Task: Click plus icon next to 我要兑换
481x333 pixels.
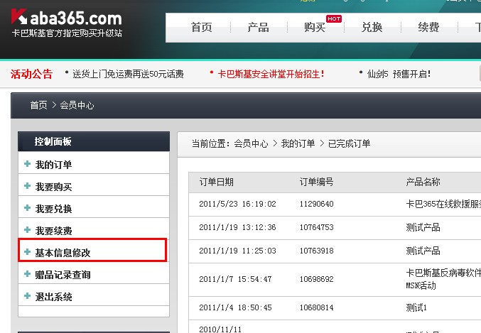Action: [27, 208]
